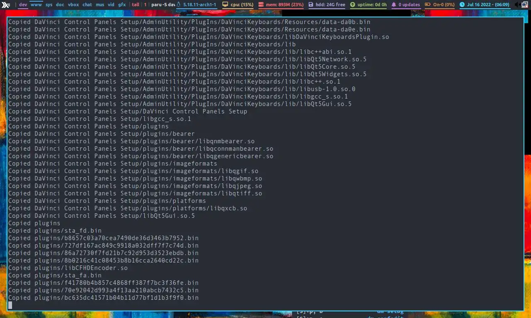Click the line ending libQt5Core.so.5

coord(182,67)
